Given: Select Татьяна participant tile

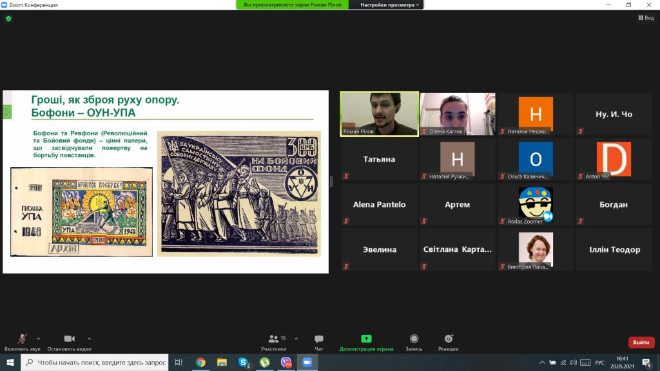Looking at the screenshot, I should click(379, 159).
